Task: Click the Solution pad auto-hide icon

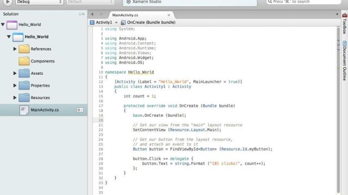Action: (x=80, y=14)
